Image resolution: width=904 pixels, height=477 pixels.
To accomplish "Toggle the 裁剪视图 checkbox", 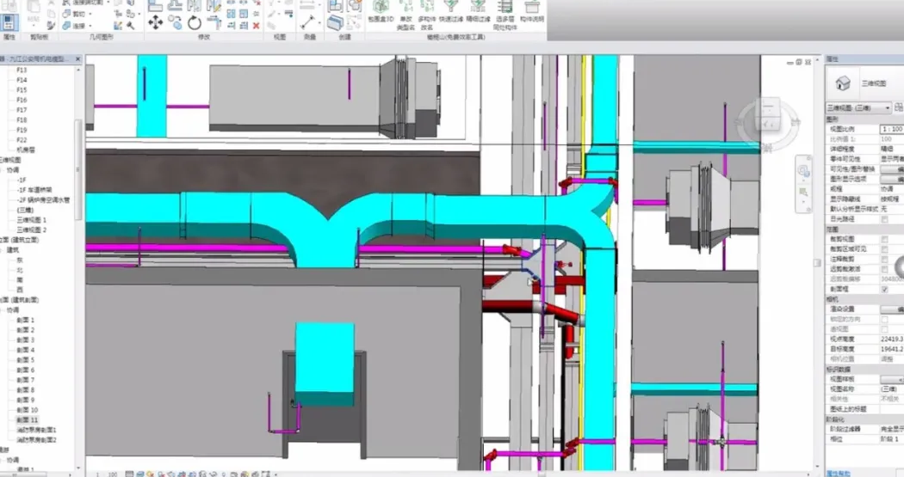I will 885,239.
